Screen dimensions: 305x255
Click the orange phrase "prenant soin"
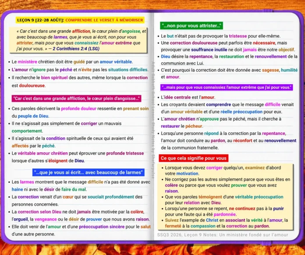[x=136, y=108]
